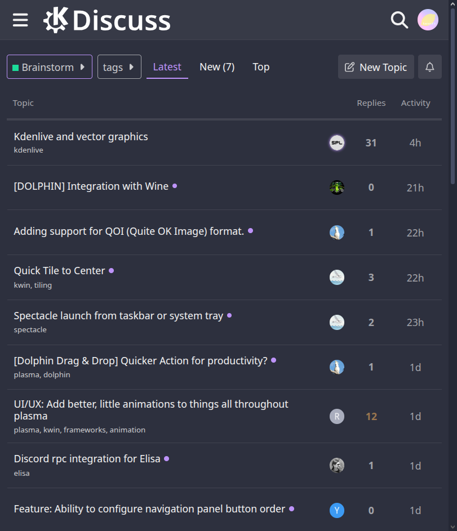Open the search magnifier
Image resolution: width=457 pixels, height=531 pixels.
(x=399, y=20)
